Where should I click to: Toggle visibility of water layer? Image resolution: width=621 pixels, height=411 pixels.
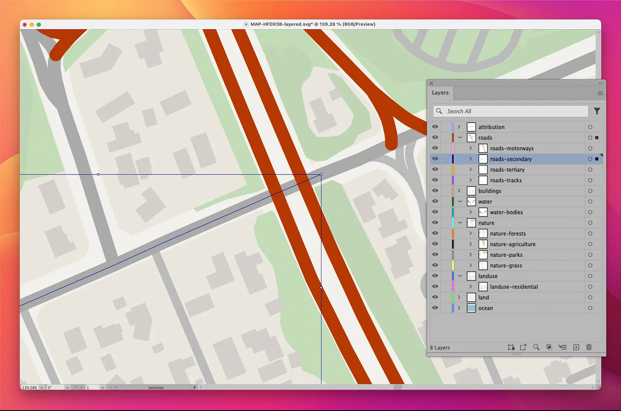435,201
